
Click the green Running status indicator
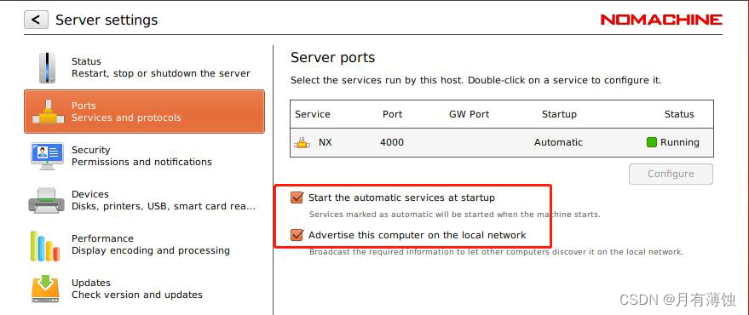point(652,142)
